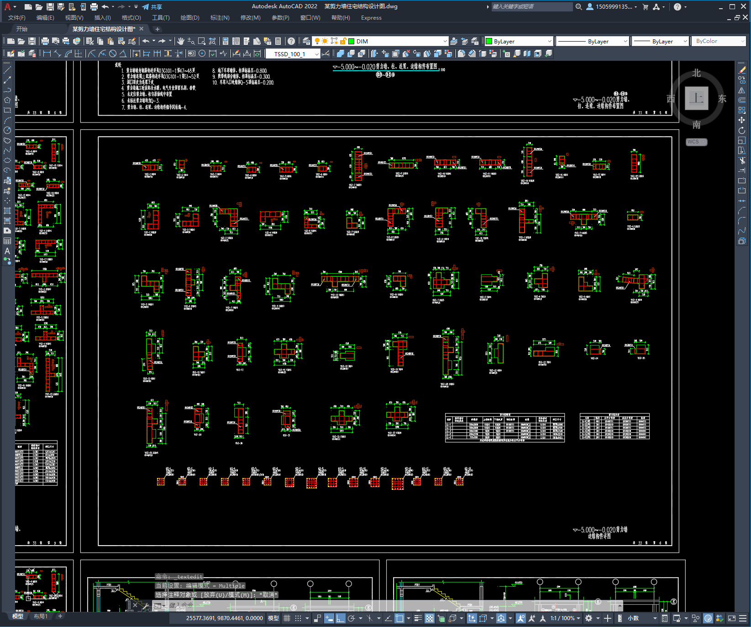The height and width of the screenshot is (627, 751).
Task: Click the 上 face of ViewCube
Action: [697, 98]
